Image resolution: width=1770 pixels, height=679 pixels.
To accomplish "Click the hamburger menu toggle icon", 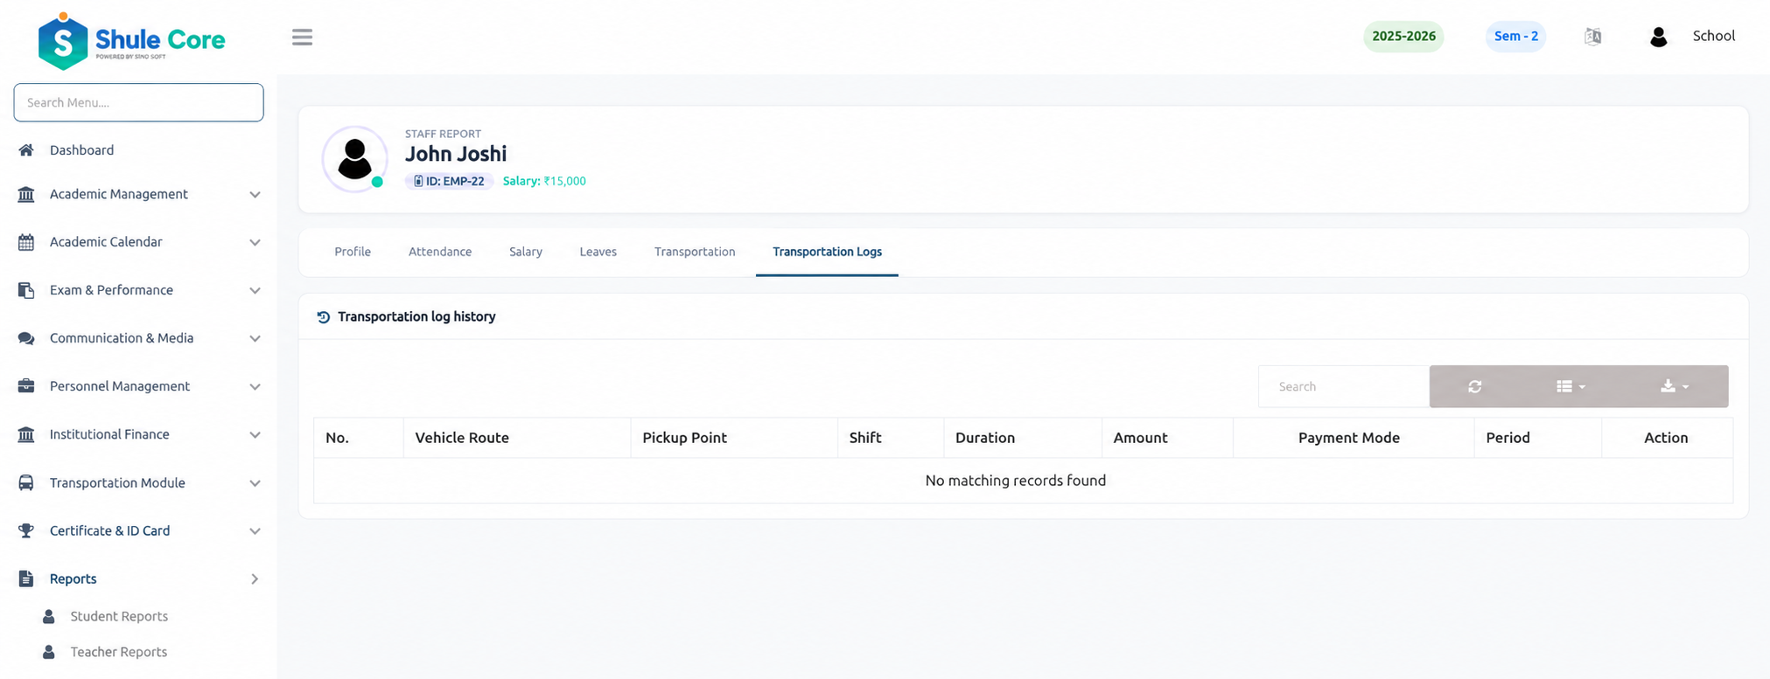I will (x=302, y=37).
